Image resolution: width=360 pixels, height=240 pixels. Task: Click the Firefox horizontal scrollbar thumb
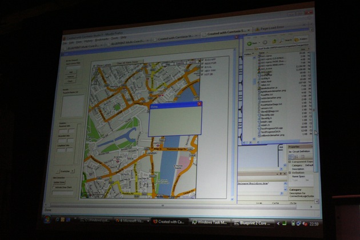(x=174, y=206)
